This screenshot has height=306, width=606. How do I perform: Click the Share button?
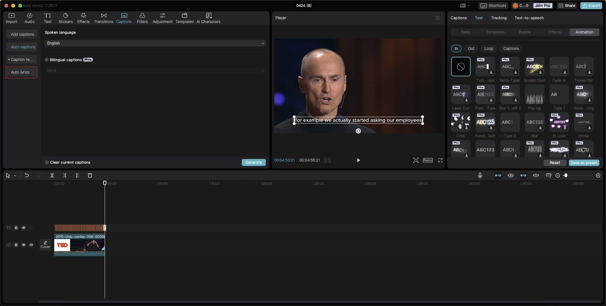(567, 6)
